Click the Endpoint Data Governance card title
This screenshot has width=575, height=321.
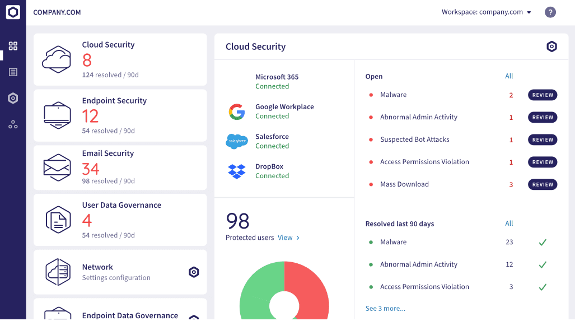[x=130, y=315]
